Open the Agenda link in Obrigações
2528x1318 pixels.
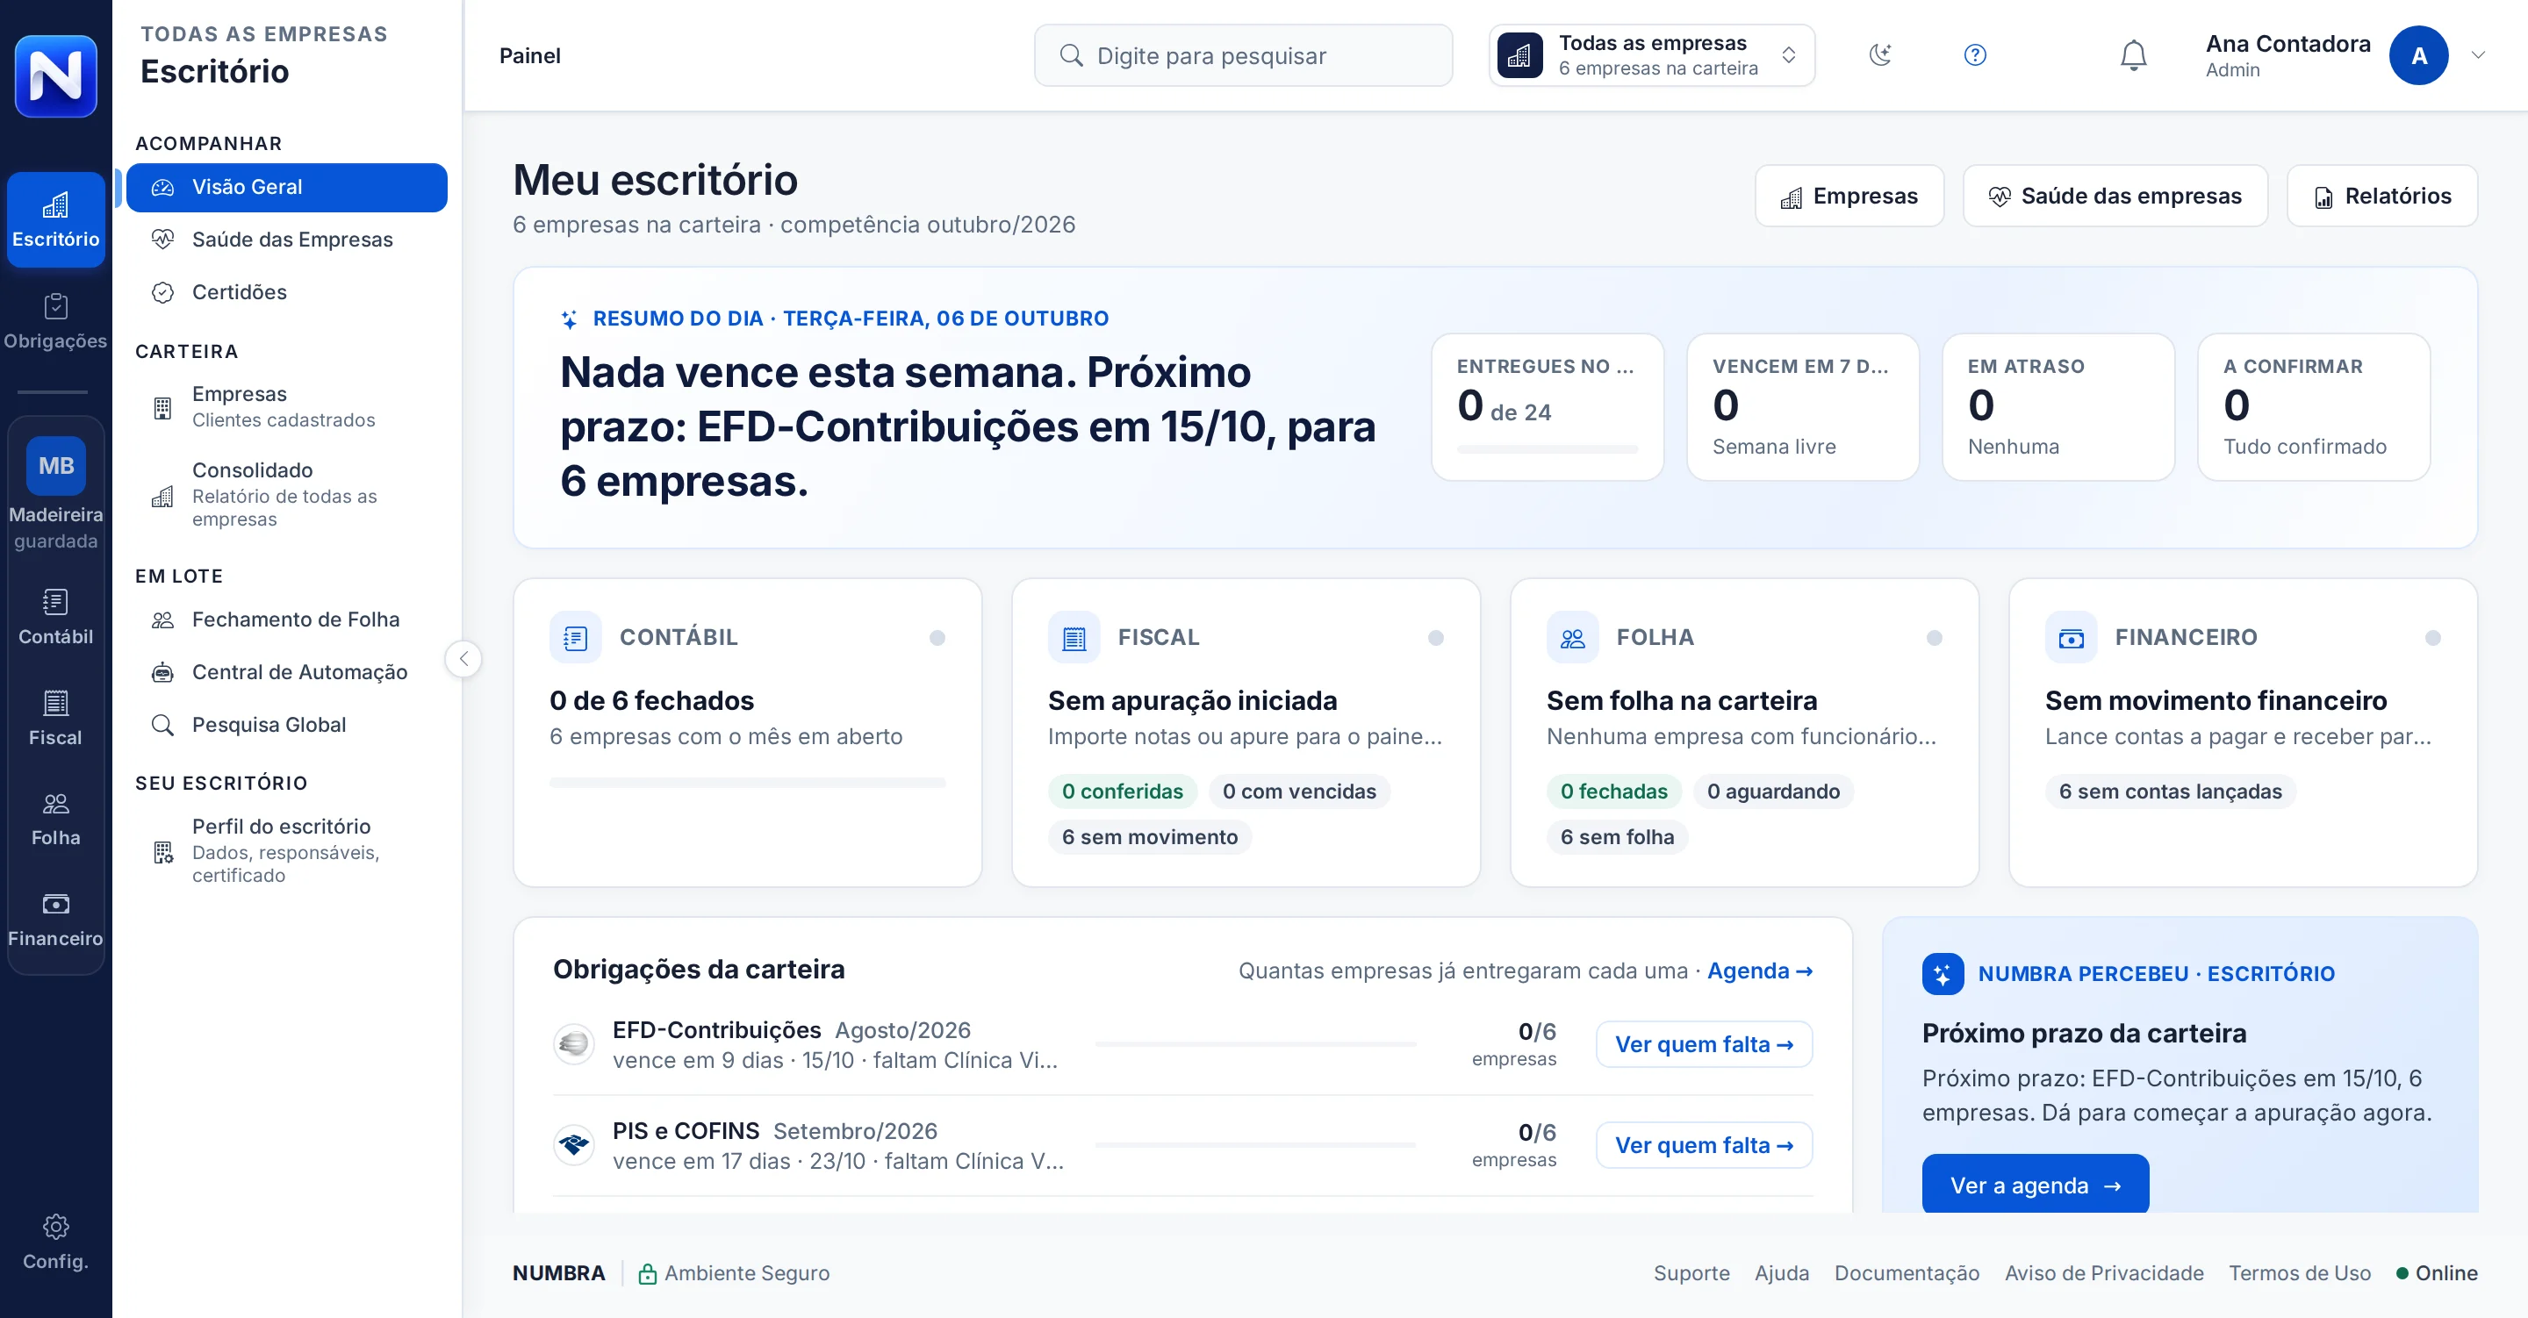(x=1760, y=971)
